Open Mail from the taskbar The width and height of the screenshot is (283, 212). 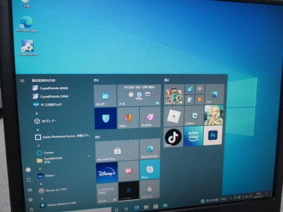click(x=165, y=205)
